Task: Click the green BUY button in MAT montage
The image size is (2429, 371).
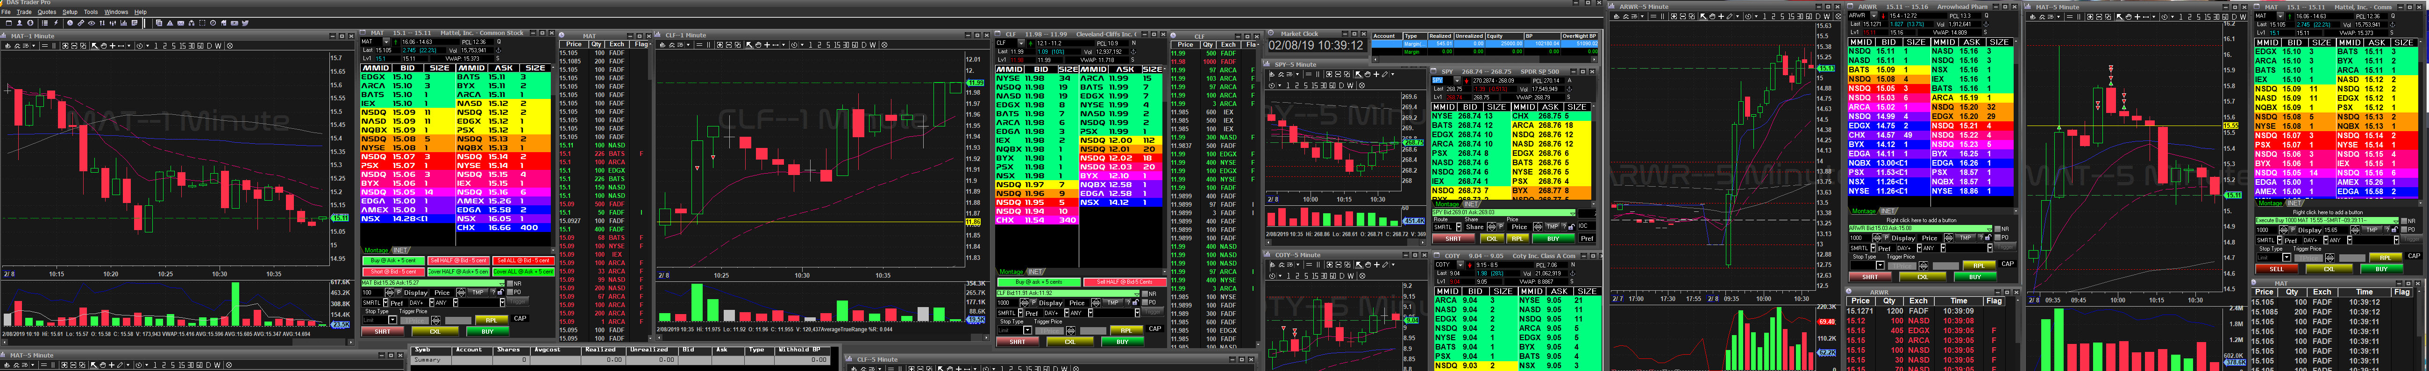Action: [x=487, y=331]
